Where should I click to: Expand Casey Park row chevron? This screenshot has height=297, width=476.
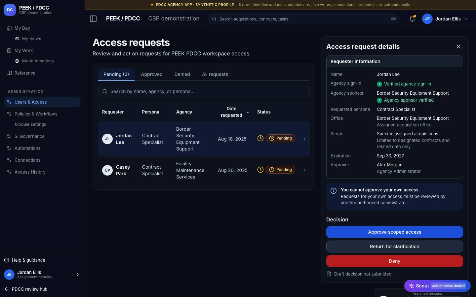click(304, 170)
